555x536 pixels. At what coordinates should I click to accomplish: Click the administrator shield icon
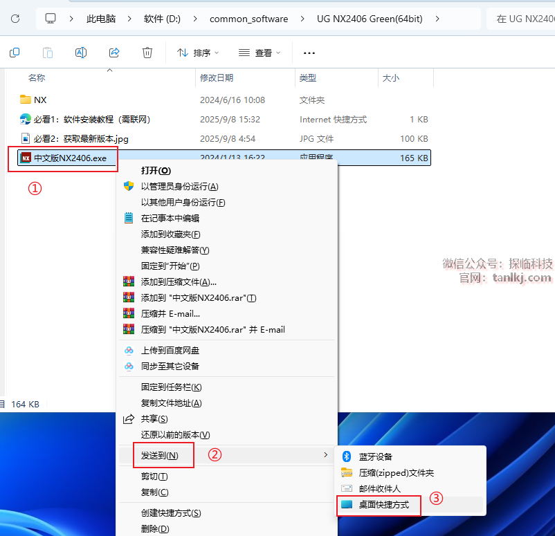[x=129, y=186]
